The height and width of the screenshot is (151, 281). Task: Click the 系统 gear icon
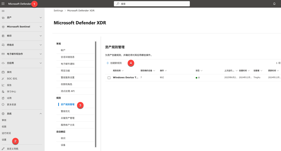tap(3, 114)
